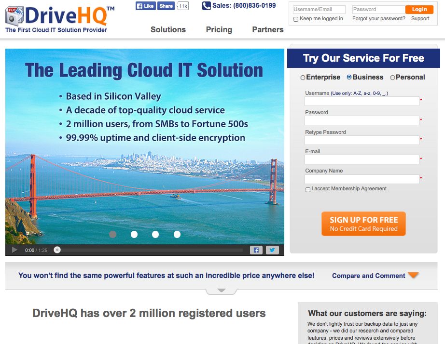Click '2 million users, from SMBs' bullet
Screen dimensions: 445x344
[157, 124]
